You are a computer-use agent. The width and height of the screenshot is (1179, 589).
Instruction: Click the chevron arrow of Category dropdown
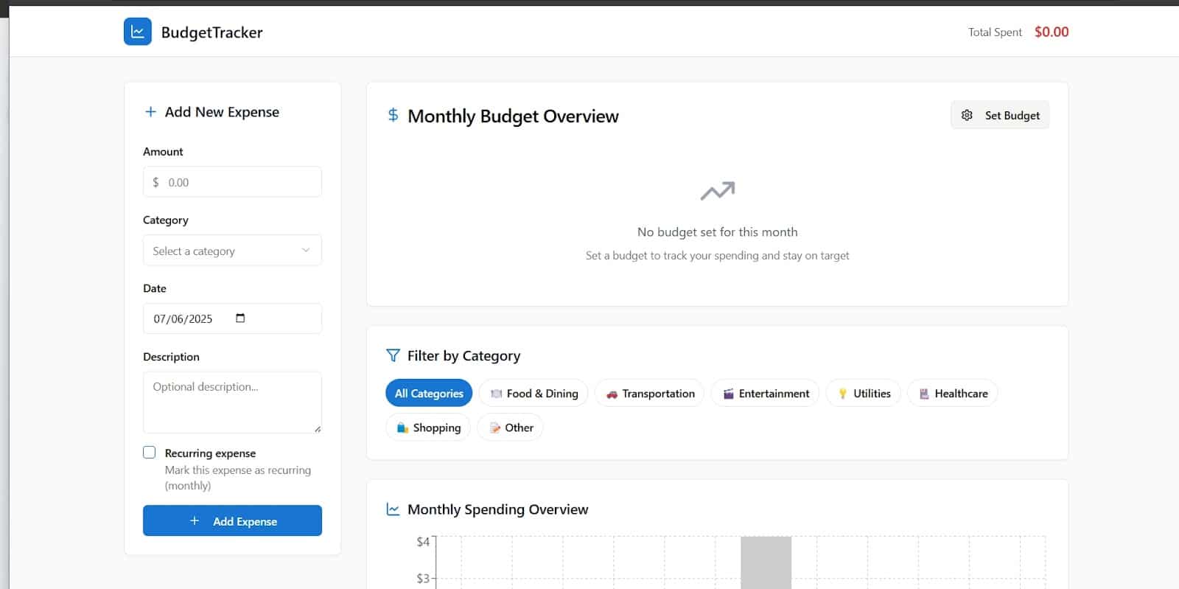(x=306, y=251)
